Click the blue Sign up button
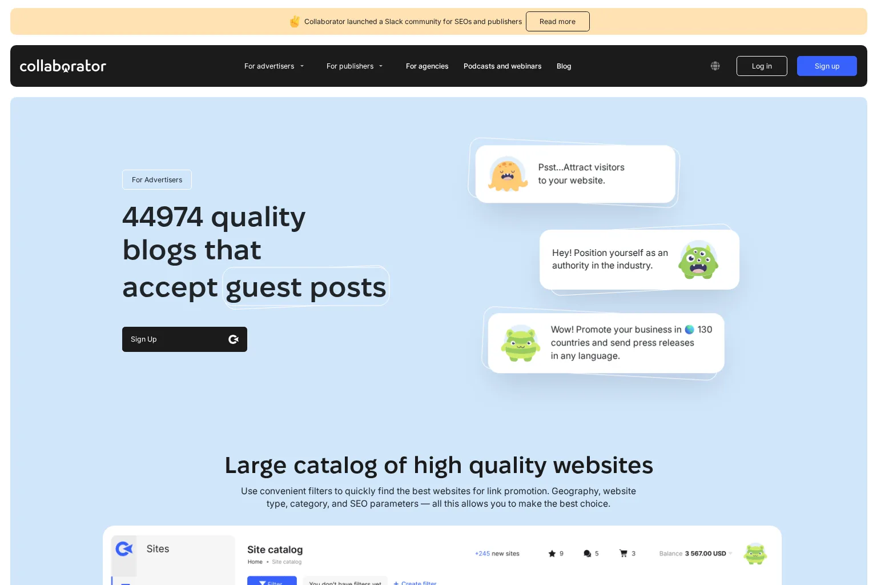 [827, 66]
